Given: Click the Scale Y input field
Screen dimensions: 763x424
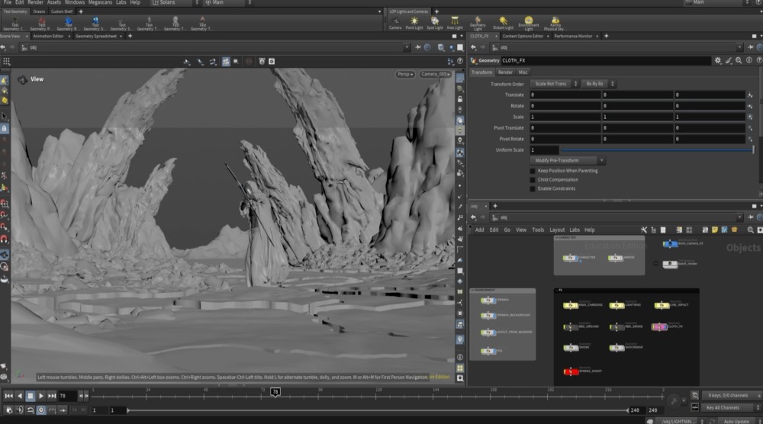Looking at the screenshot, I should (637, 117).
